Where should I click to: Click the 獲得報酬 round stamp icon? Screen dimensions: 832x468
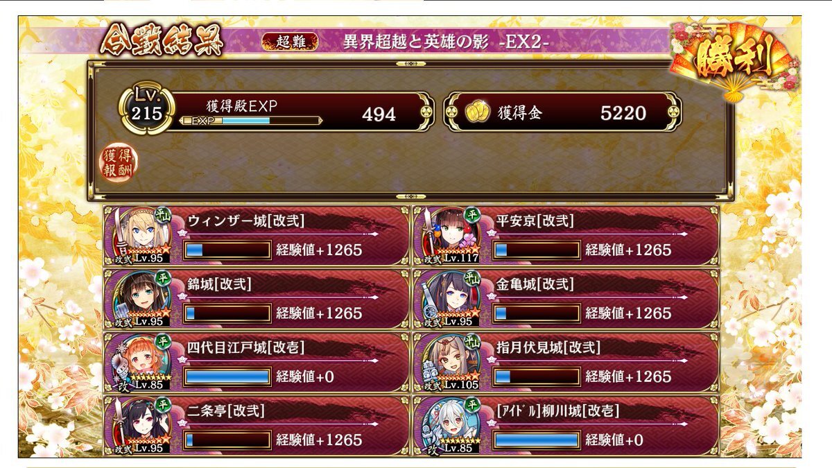118,162
